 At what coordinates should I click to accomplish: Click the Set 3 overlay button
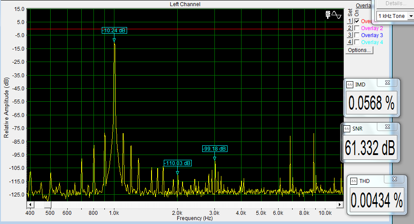tap(350, 35)
